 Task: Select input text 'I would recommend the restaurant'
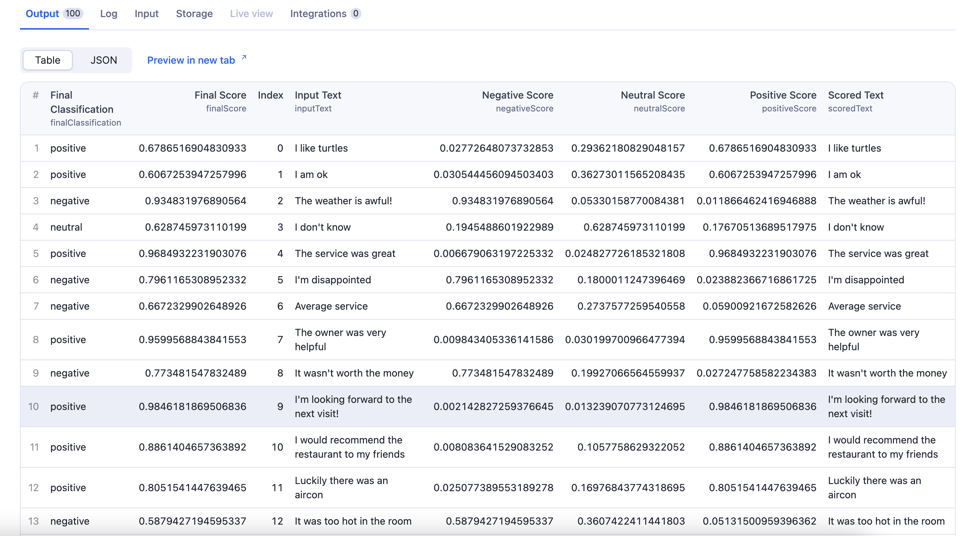pyautogui.click(x=349, y=447)
